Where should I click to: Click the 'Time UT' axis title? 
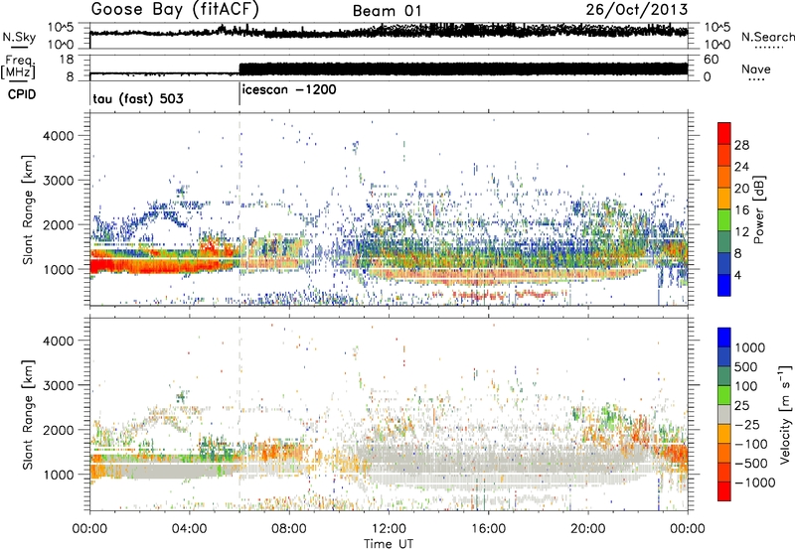pyautogui.click(x=389, y=544)
